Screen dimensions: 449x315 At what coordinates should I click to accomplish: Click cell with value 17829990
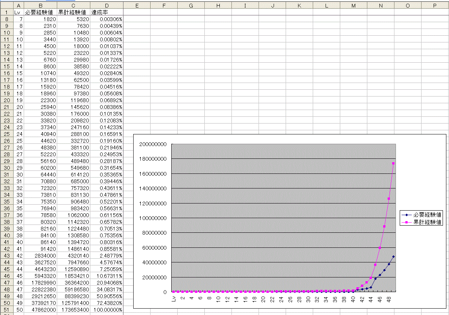tap(40, 283)
